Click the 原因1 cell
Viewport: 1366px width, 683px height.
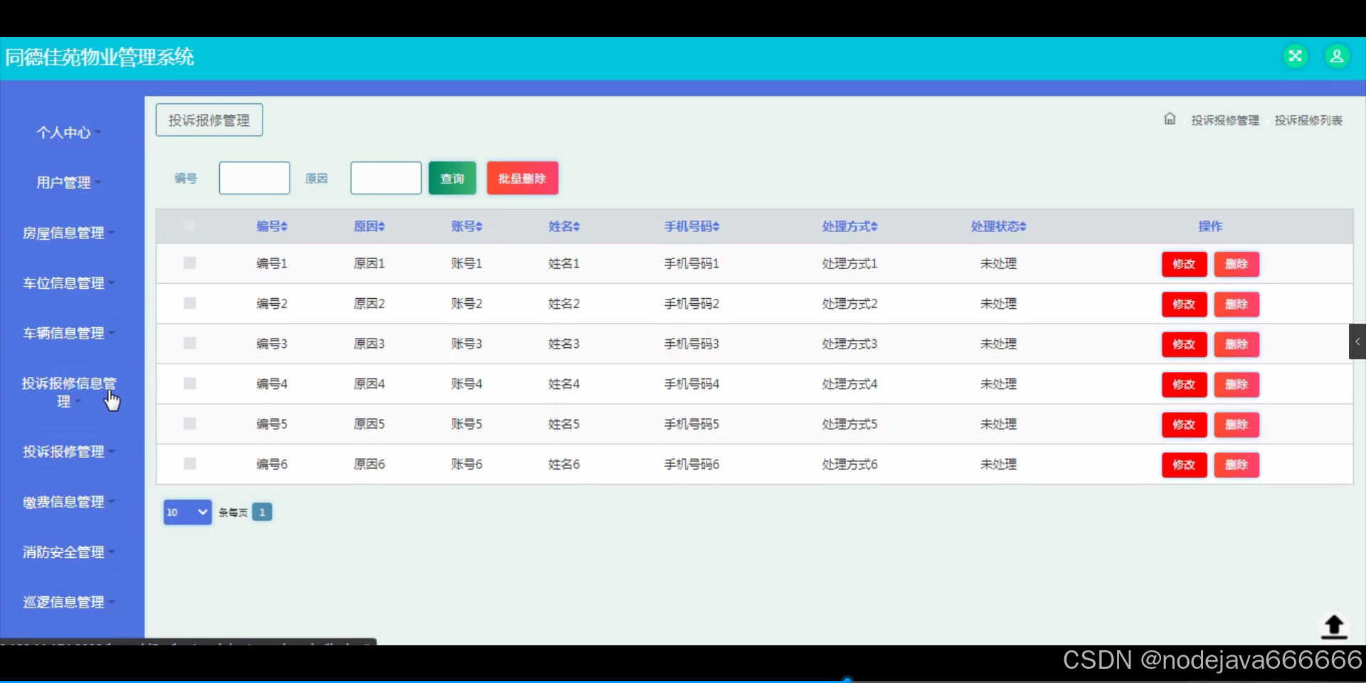tap(369, 263)
